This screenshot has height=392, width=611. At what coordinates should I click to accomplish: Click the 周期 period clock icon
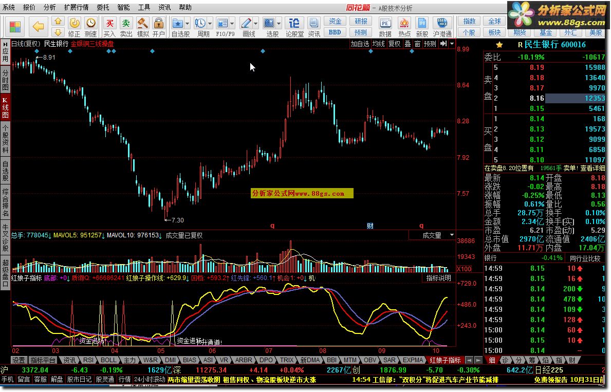[x=200, y=24]
